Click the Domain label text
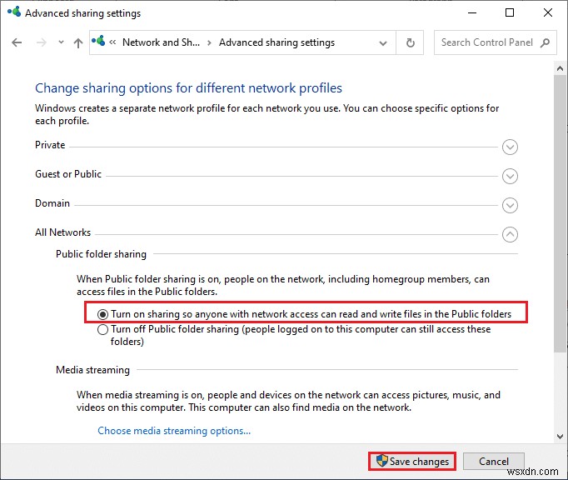This screenshot has width=568, height=480. pyautogui.click(x=52, y=203)
